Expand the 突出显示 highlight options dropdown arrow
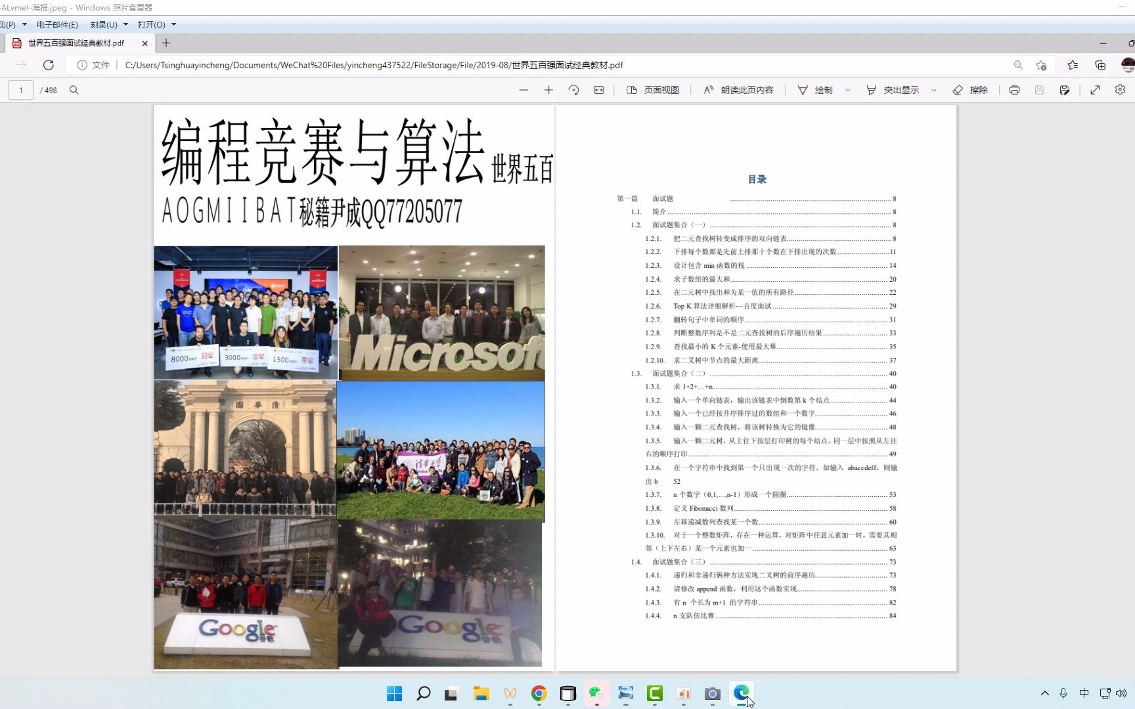Screen dimensions: 1135x709 [x=933, y=90]
